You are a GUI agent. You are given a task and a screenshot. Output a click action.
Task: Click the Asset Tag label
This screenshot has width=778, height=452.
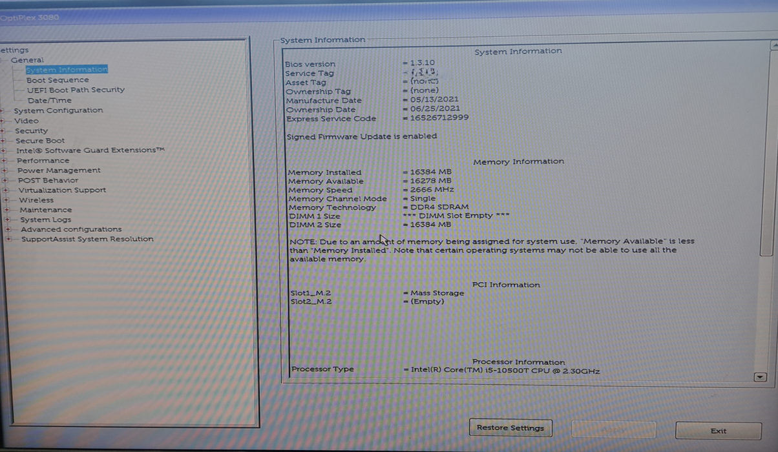click(x=306, y=82)
